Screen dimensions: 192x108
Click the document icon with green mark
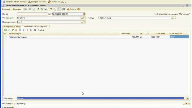tap(38, 9)
